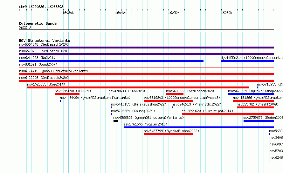Select the partially visible nsv3406 label
This screenshot has height=173, width=283.
(x=276, y=138)
